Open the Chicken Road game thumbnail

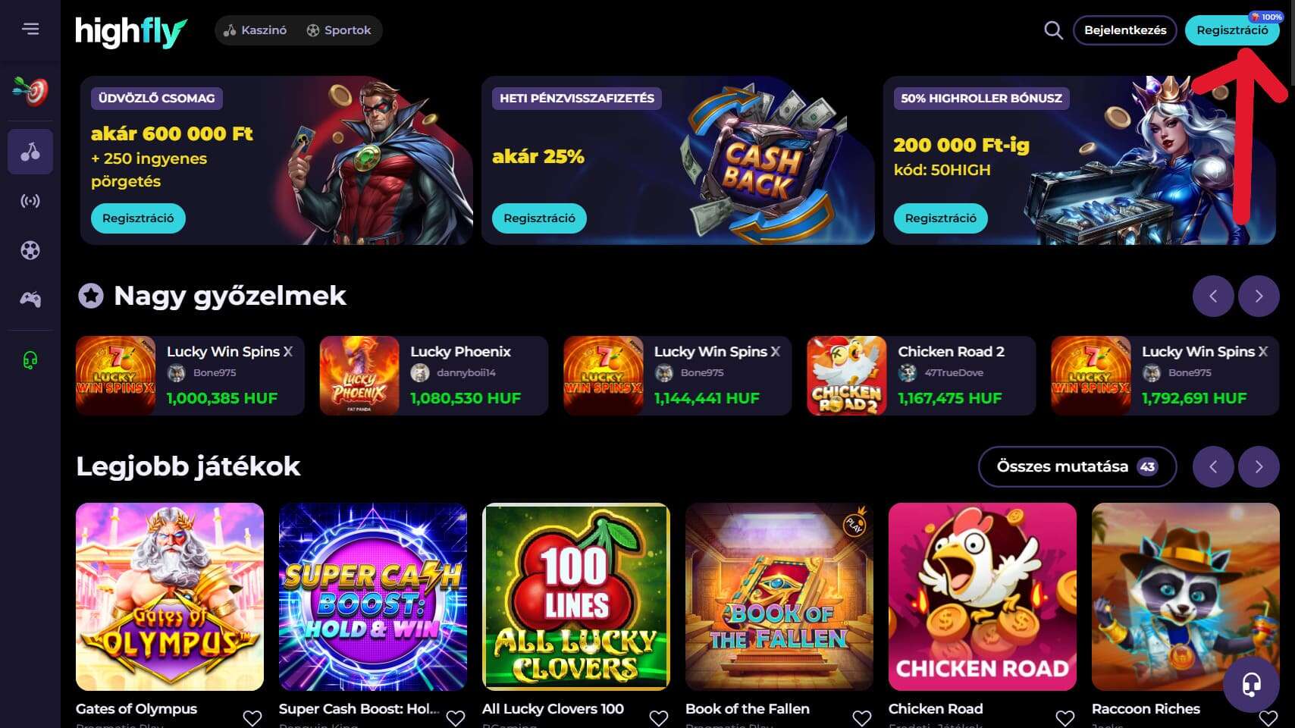tap(983, 597)
